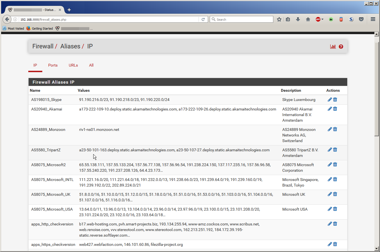Switch to the Ports tab
380x252 pixels.
point(53,65)
